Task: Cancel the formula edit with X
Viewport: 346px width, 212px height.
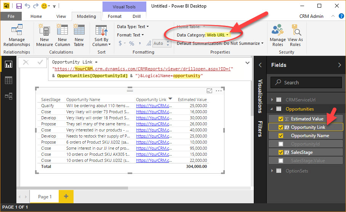Action: (26, 62)
